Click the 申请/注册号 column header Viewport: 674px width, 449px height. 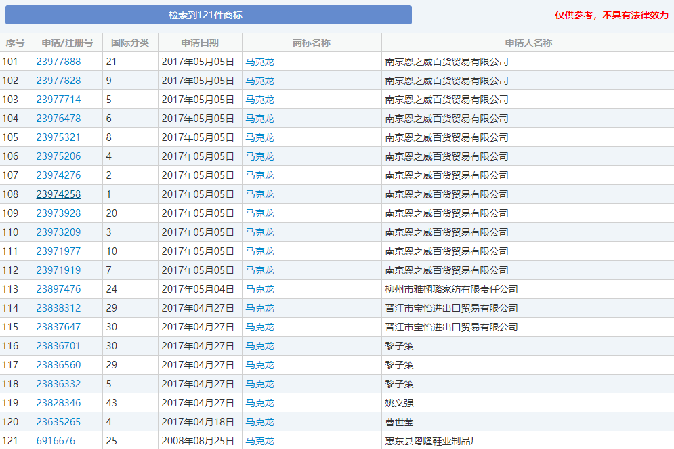pyautogui.click(x=66, y=42)
